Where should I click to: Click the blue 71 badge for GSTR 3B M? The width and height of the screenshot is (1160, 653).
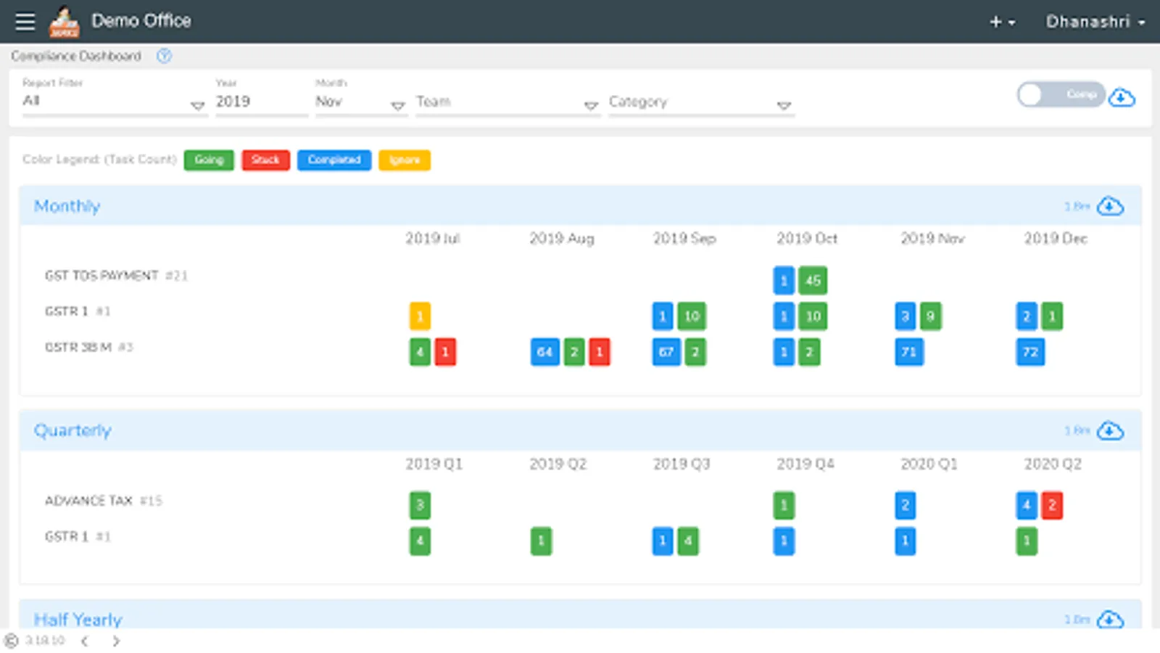[908, 352]
